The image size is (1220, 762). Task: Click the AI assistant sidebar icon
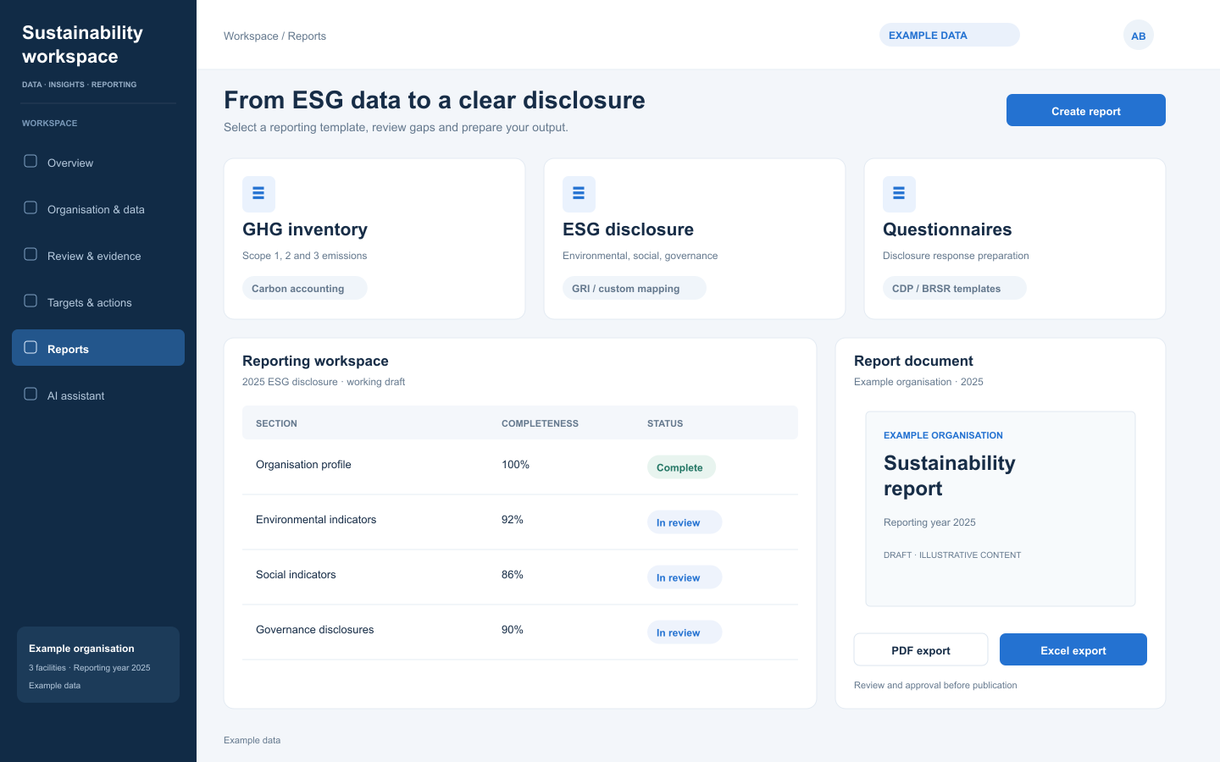coord(30,394)
